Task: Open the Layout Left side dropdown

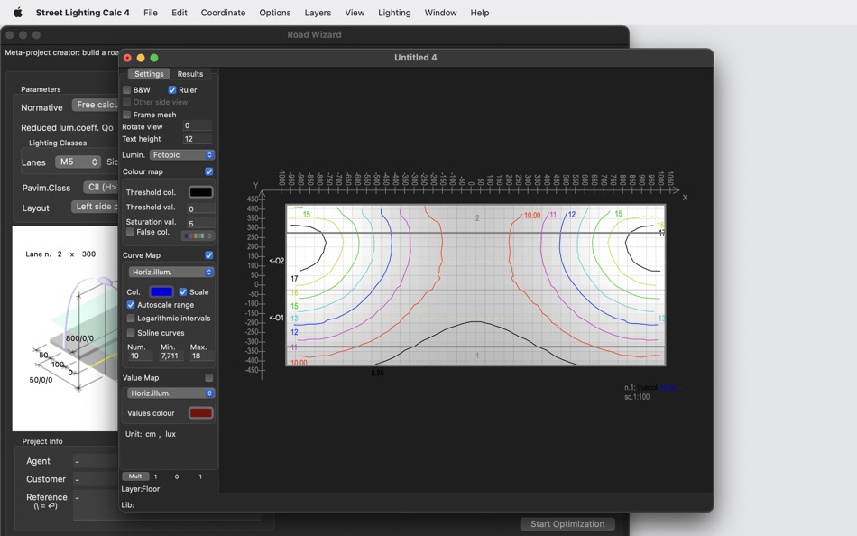Action: point(95,207)
